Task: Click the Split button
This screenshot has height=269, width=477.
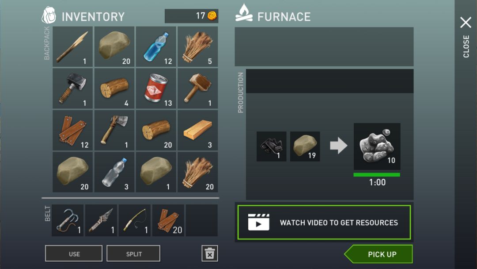Action: click(133, 254)
